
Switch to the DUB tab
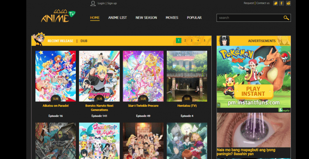click(84, 41)
